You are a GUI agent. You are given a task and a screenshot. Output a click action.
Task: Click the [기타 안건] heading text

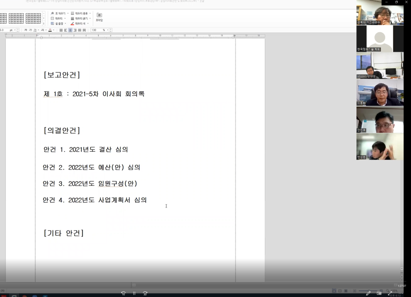64,233
